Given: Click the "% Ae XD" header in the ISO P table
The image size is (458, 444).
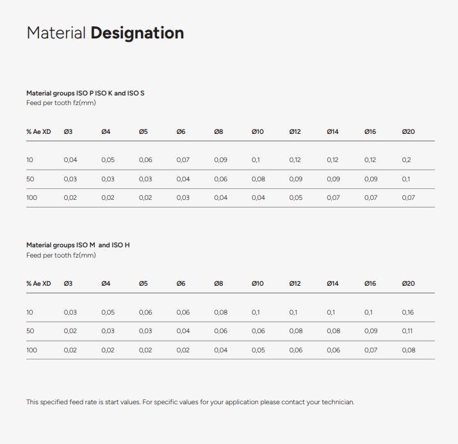Looking at the screenshot, I should [38, 132].
